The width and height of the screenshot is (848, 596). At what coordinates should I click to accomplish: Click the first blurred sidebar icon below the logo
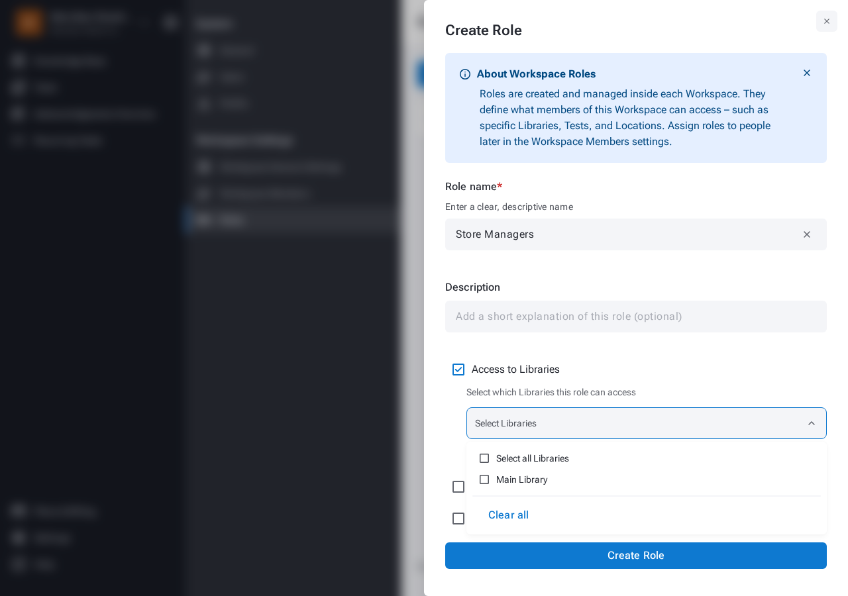click(19, 61)
